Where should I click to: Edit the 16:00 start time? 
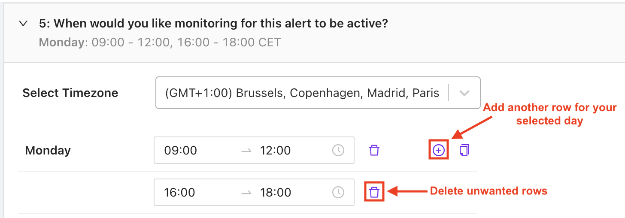(x=180, y=192)
